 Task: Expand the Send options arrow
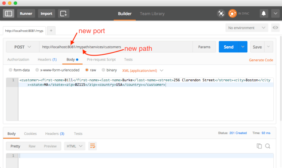pyautogui.click(x=243, y=47)
